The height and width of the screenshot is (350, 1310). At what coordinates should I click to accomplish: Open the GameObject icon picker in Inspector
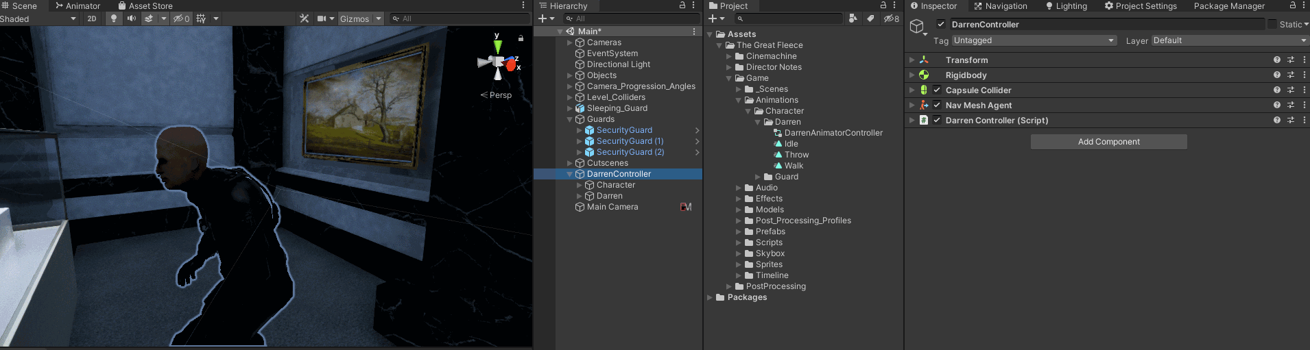[918, 27]
